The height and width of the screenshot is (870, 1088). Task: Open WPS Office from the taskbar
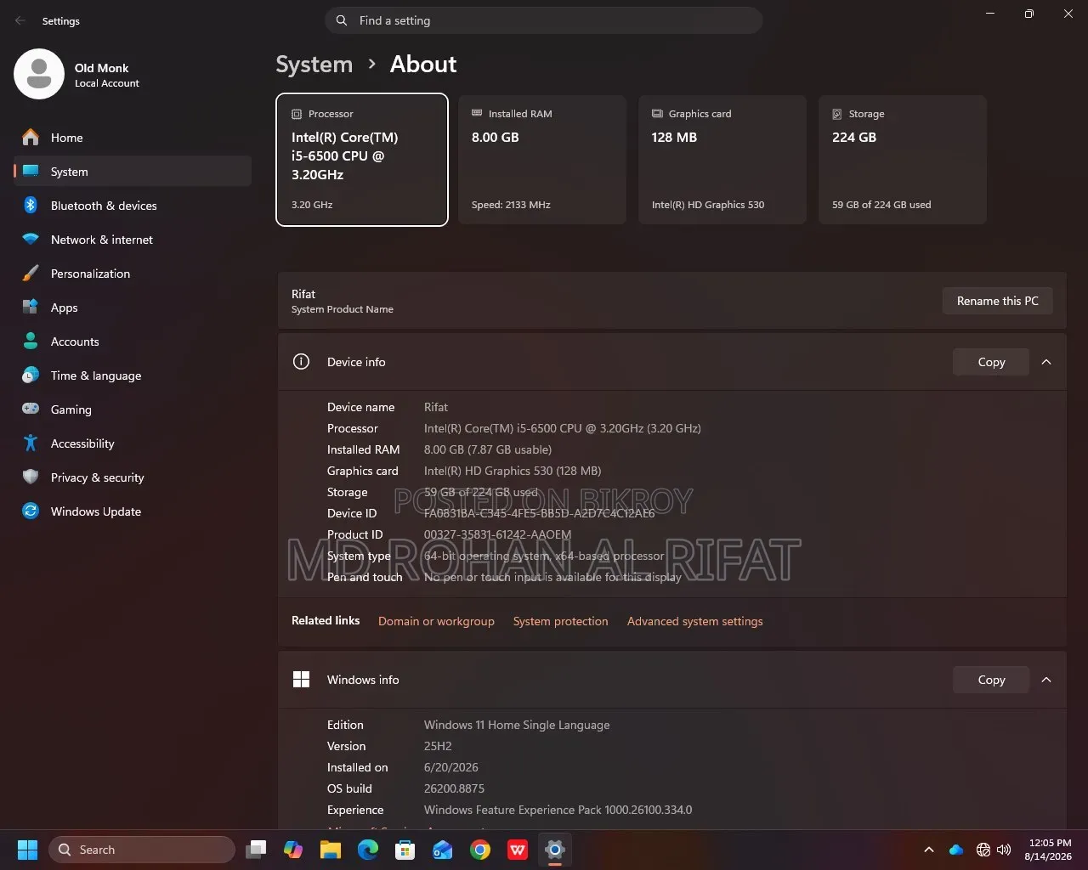coord(518,850)
